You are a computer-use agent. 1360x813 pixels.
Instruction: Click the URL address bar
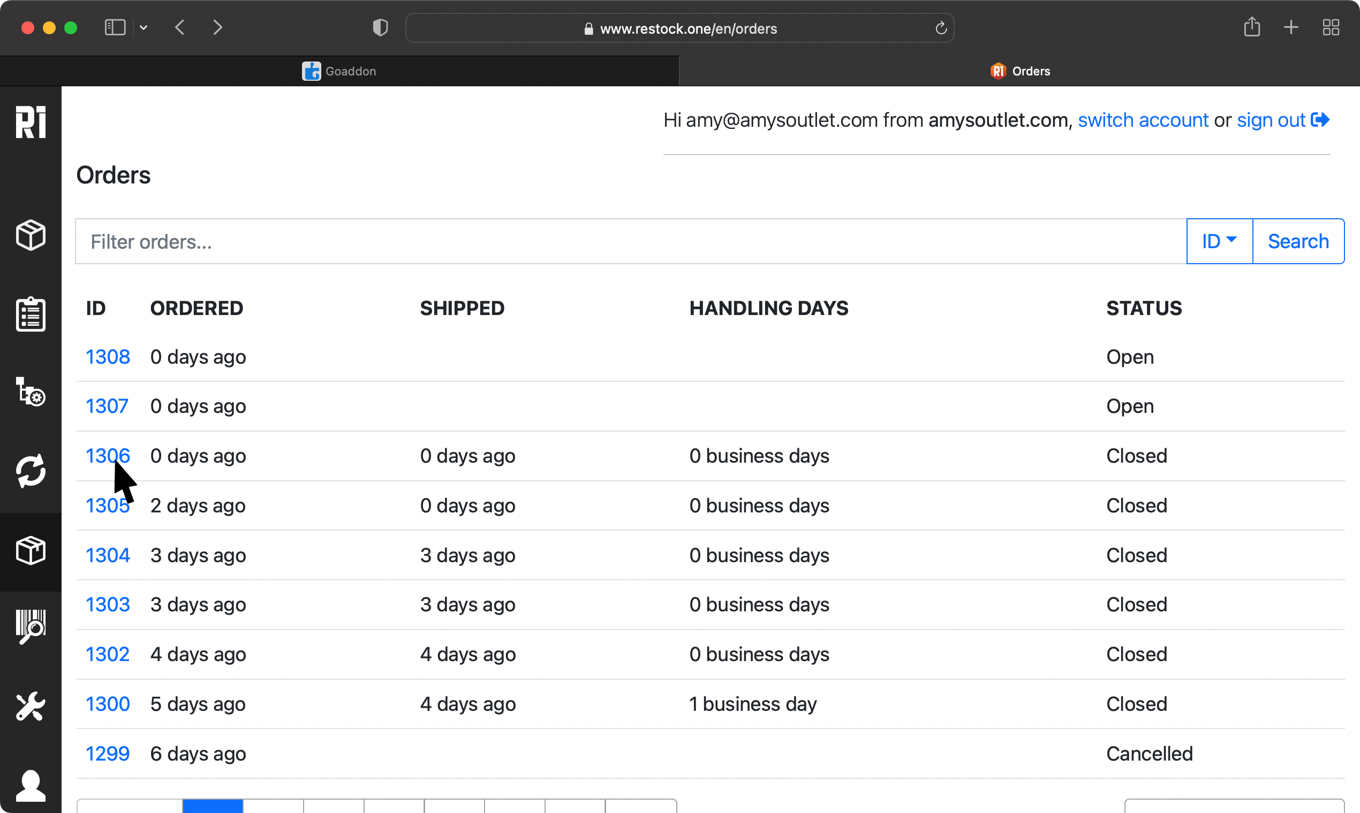(680, 28)
